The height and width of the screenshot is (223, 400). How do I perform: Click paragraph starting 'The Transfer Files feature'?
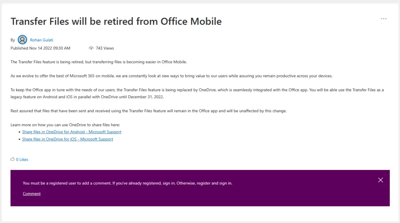coord(99,62)
